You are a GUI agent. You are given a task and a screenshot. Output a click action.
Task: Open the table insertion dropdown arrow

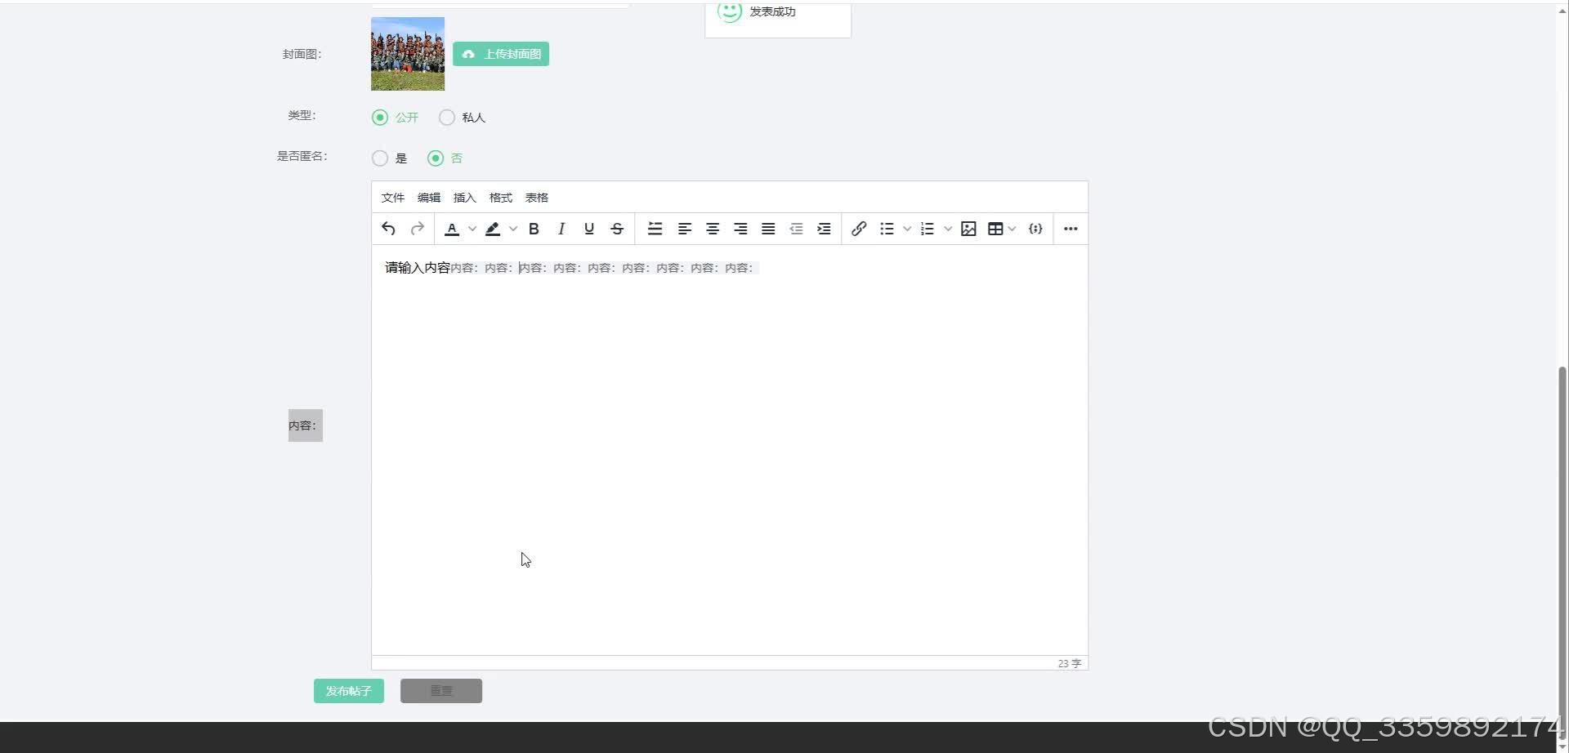[1012, 229]
